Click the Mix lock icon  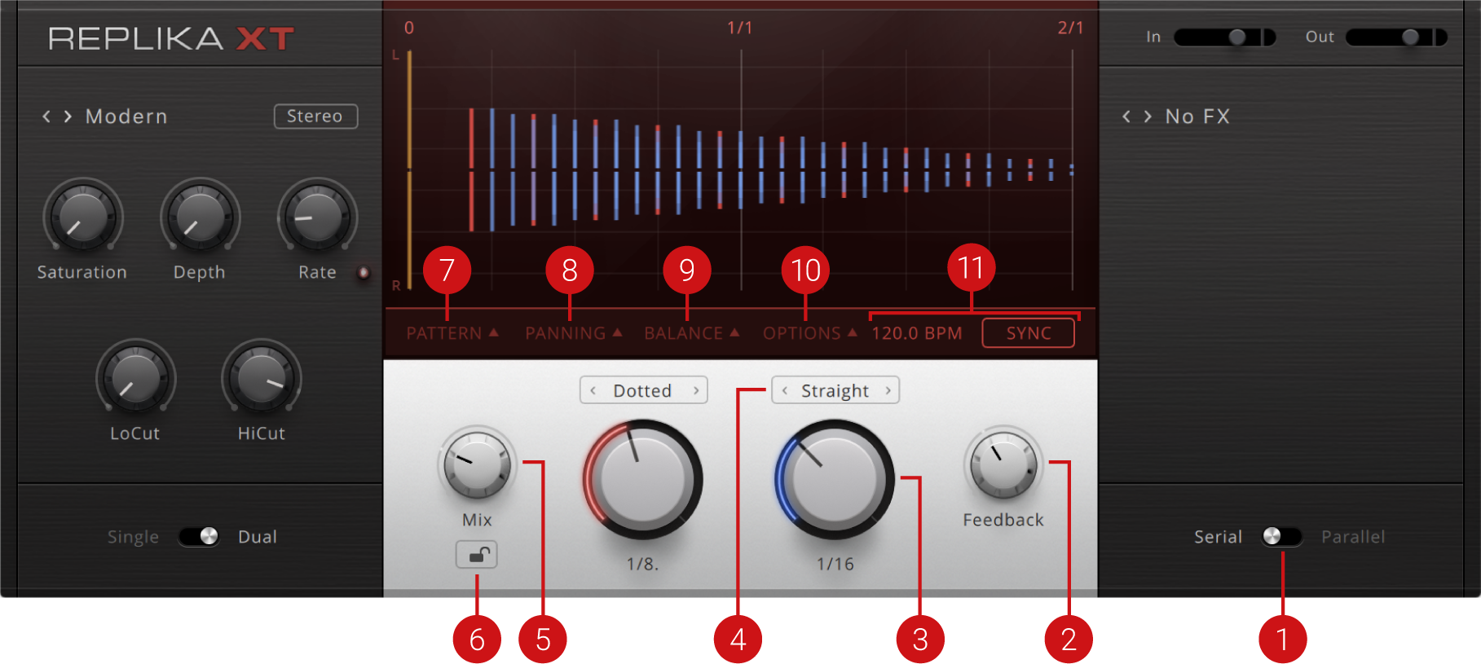pos(476,556)
